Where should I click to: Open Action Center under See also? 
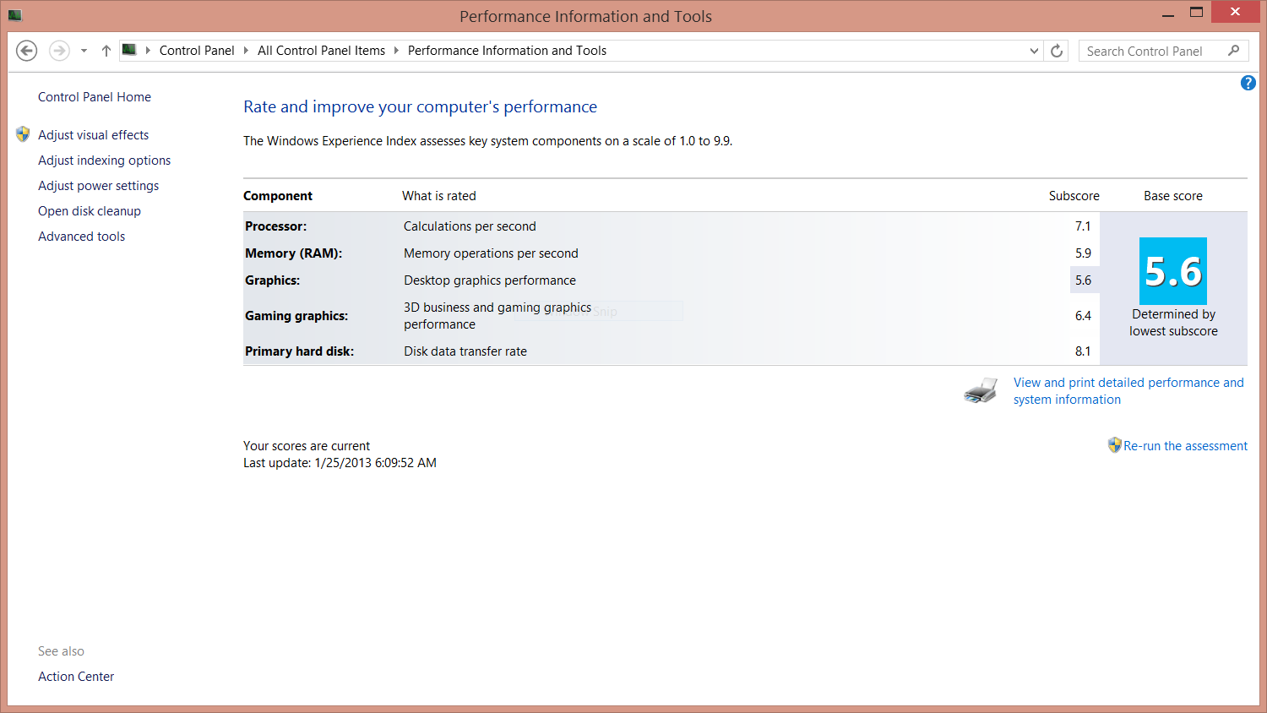tap(76, 677)
